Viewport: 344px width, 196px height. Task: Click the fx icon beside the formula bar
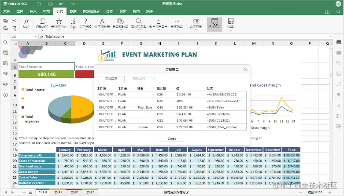pos(42,36)
